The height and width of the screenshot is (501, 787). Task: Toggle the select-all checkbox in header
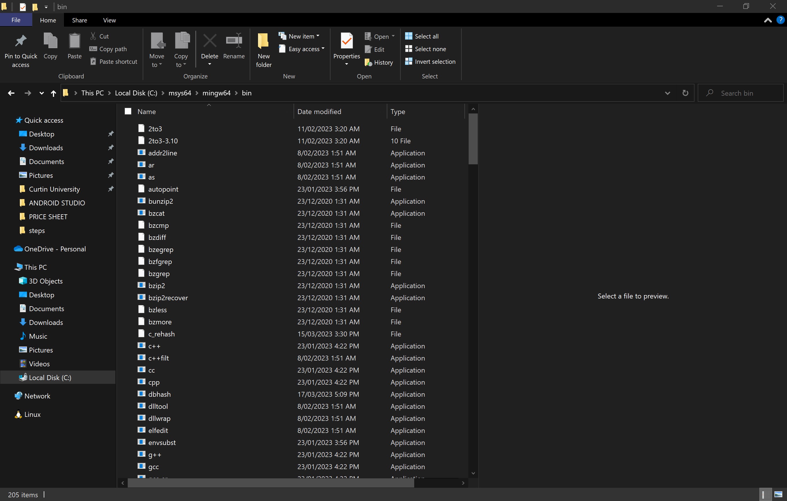pos(128,112)
